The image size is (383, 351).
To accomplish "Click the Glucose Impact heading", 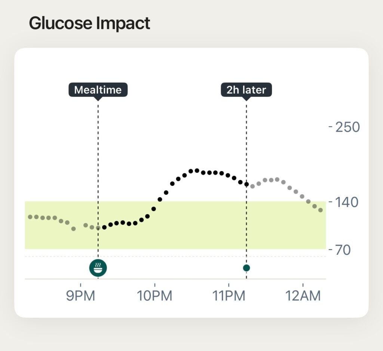I will click(x=89, y=23).
